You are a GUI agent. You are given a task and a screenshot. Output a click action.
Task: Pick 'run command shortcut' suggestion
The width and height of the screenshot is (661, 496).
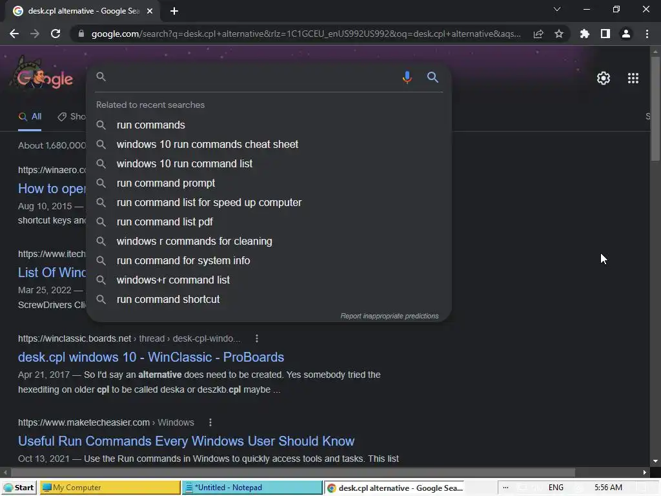point(269,300)
